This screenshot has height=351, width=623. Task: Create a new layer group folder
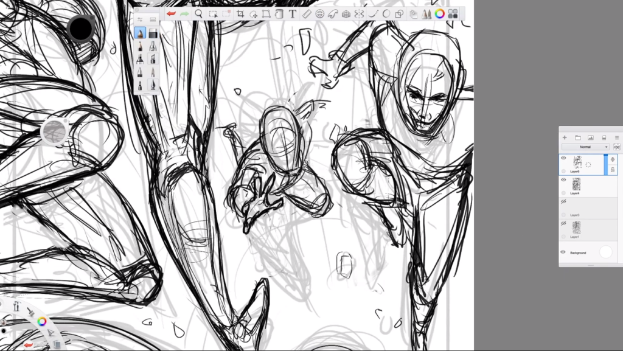click(x=578, y=137)
